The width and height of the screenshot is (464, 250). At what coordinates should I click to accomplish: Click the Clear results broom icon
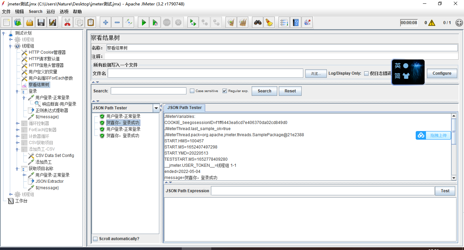pyautogui.click(x=231, y=22)
